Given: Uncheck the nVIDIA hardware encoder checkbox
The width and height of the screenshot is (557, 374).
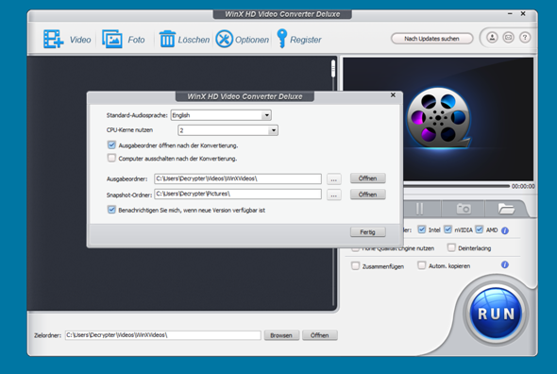Looking at the screenshot, I should [447, 229].
